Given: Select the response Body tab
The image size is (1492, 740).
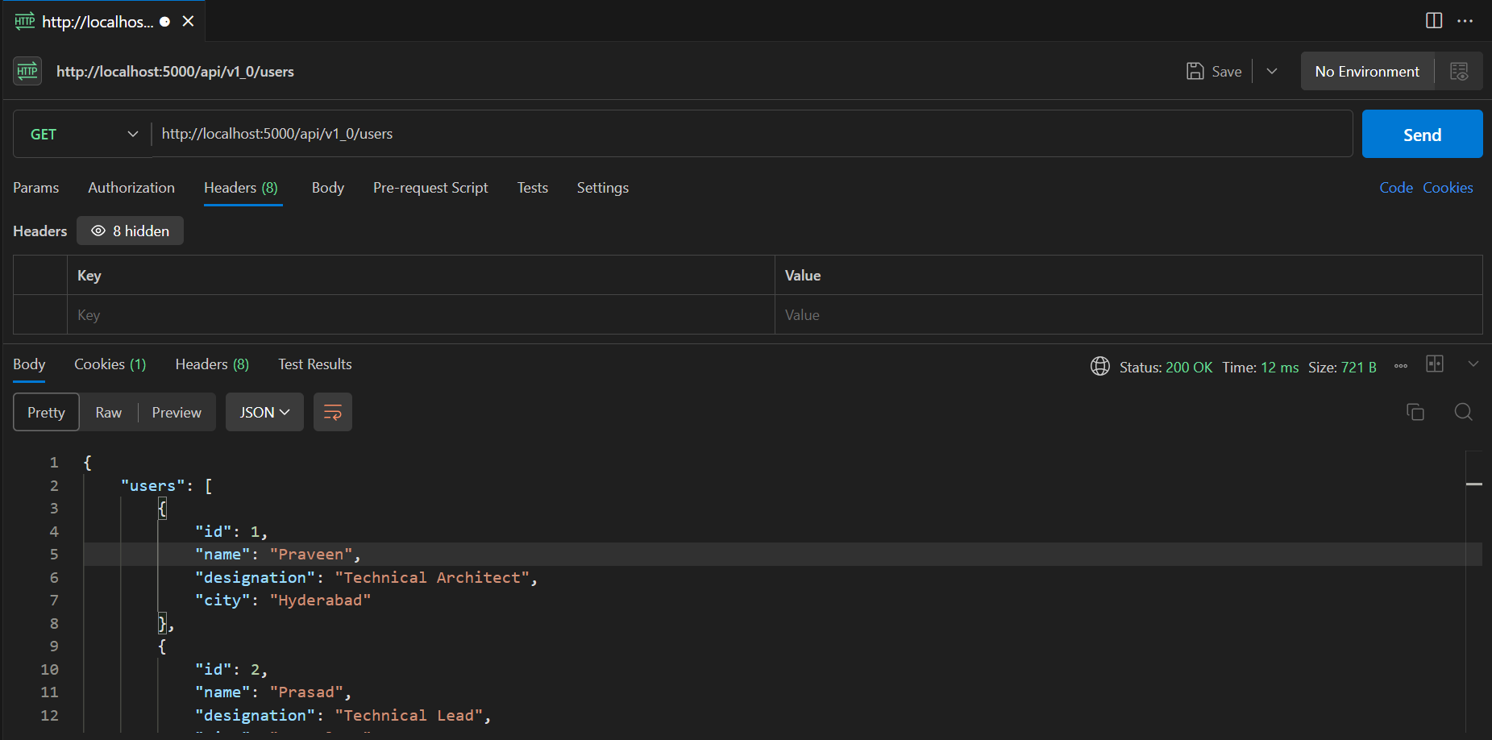Looking at the screenshot, I should (x=29, y=364).
